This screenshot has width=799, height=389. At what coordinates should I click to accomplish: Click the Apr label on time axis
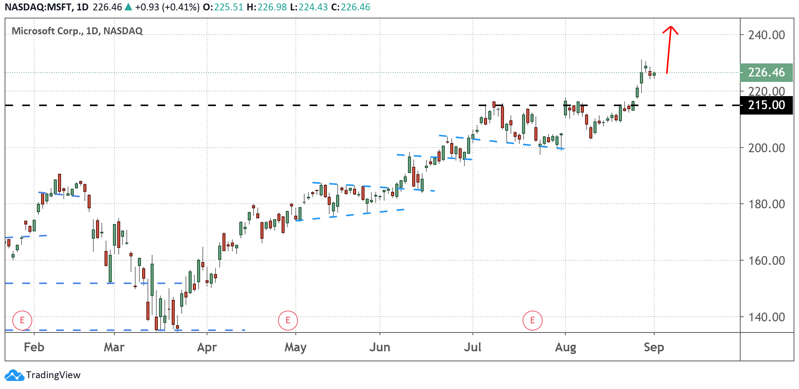(x=207, y=347)
